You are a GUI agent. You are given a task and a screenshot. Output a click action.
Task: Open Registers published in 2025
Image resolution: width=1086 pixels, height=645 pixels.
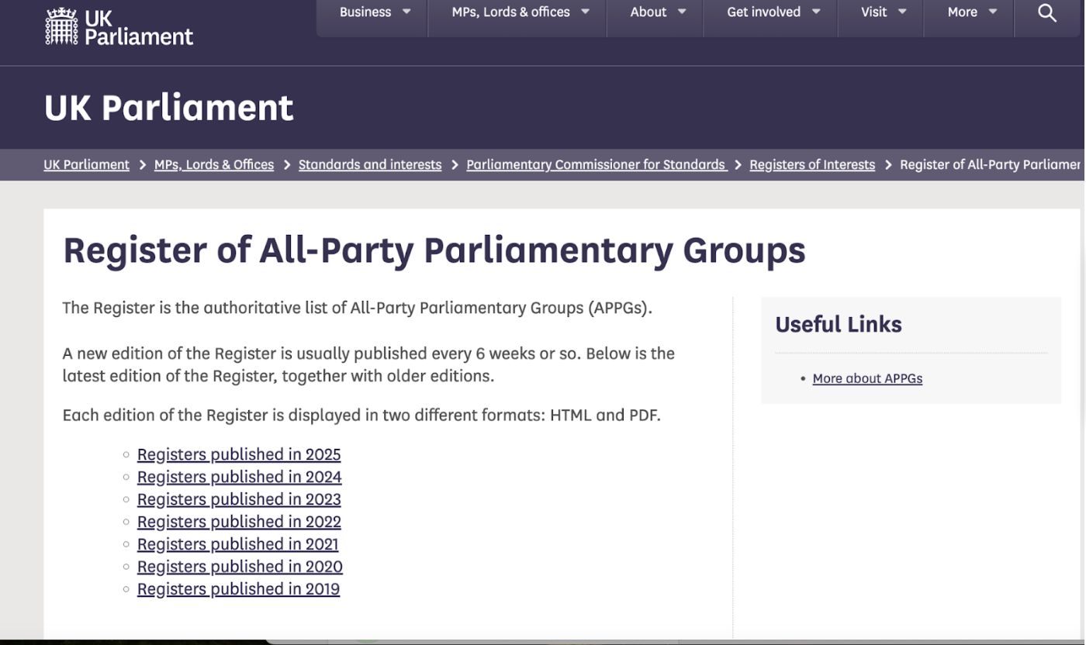239,454
